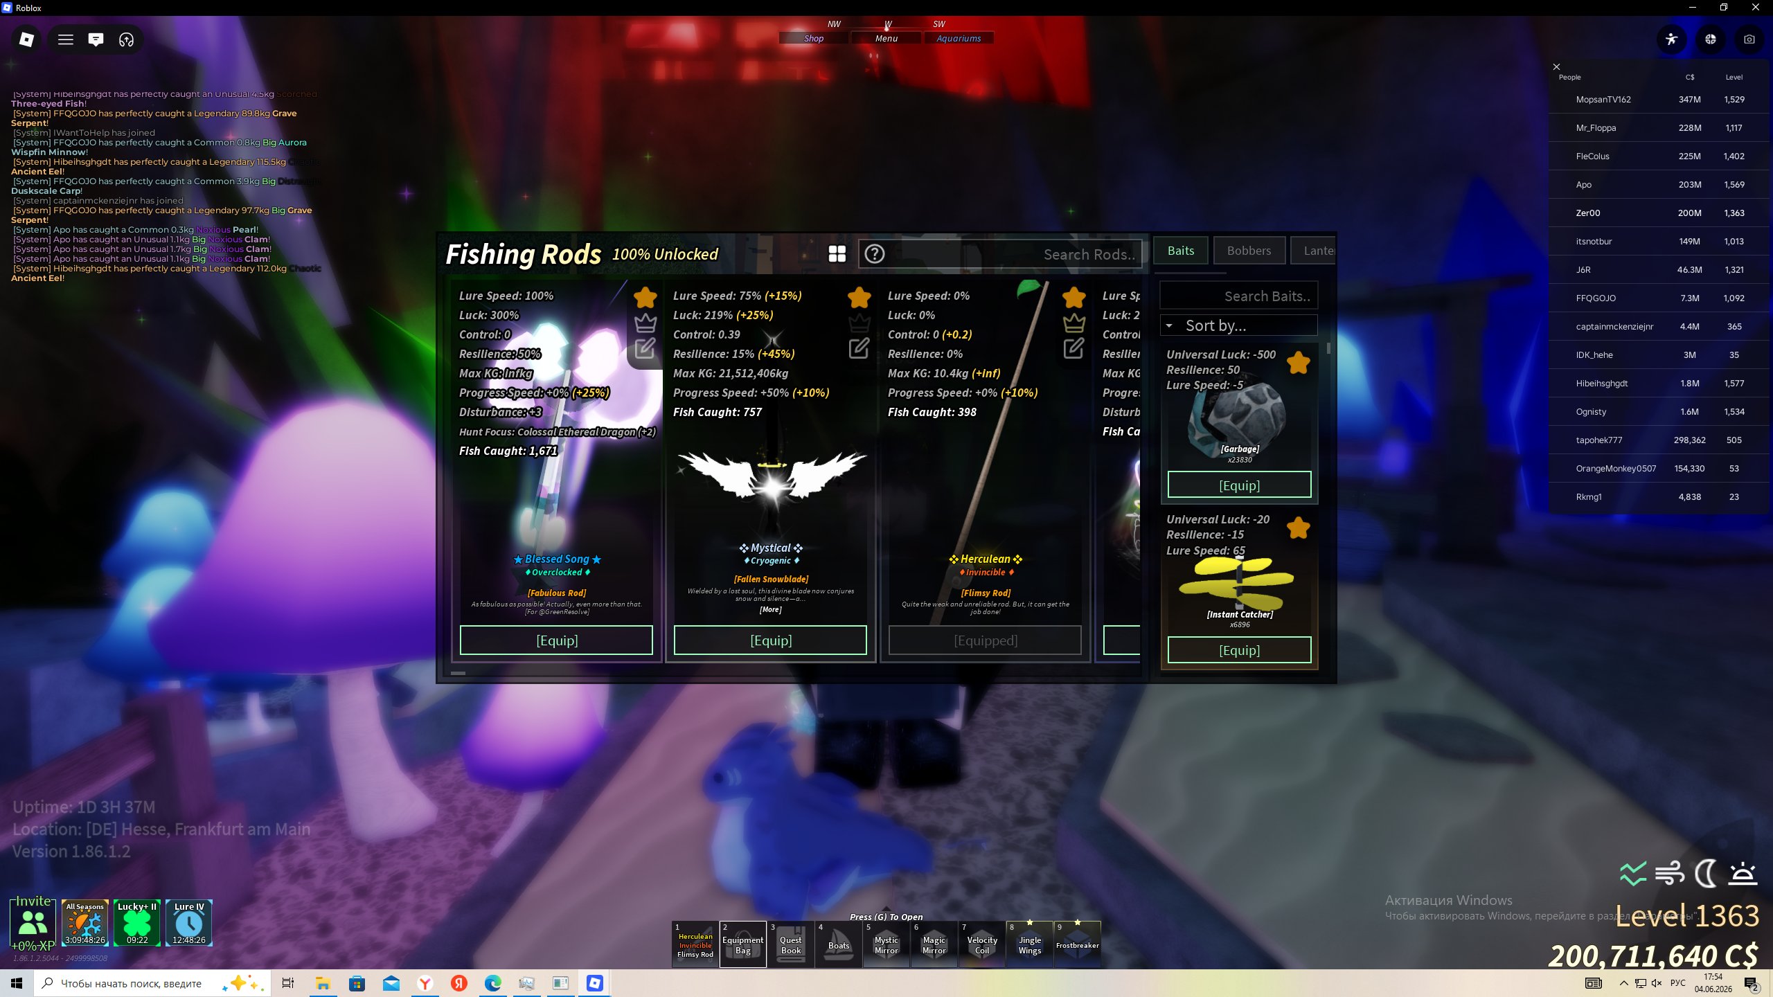Select the Boats hotbar slot

point(838,944)
